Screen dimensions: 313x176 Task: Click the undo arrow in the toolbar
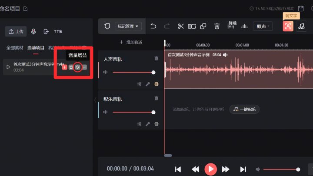[x=153, y=27]
